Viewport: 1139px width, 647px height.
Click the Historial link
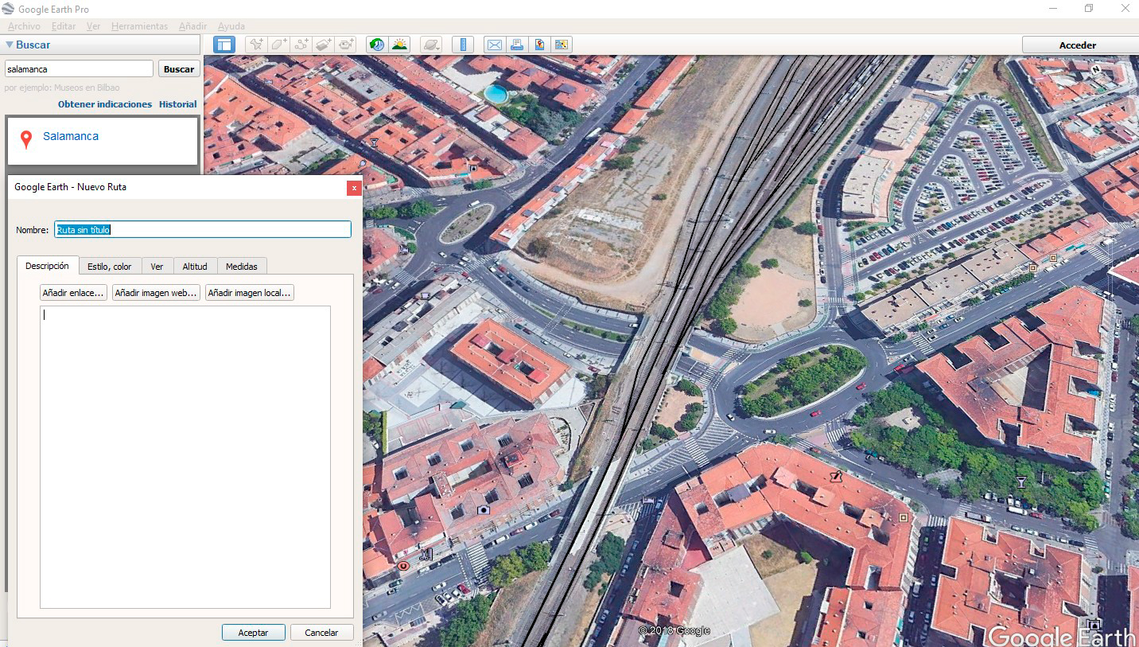[x=177, y=104]
